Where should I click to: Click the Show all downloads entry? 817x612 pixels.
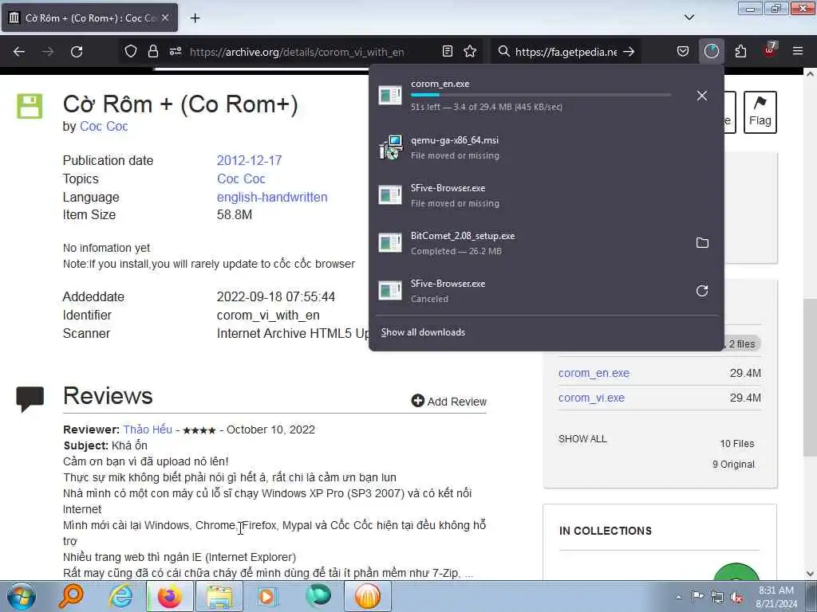[423, 332]
